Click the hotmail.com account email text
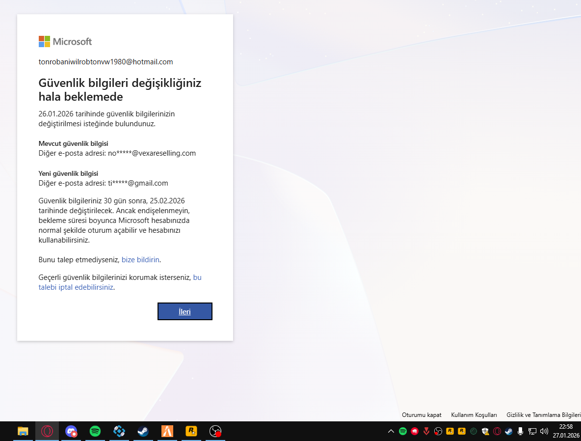 (106, 61)
